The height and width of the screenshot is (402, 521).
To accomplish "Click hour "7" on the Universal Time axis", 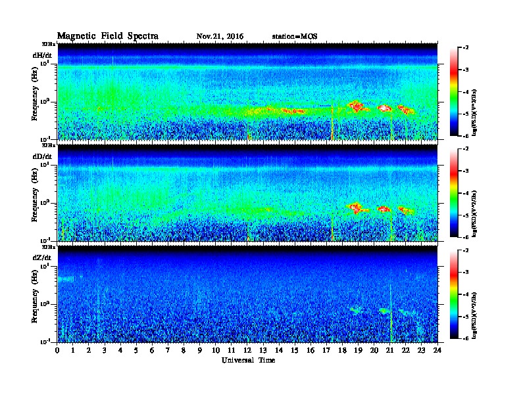I will pyautogui.click(x=168, y=350).
